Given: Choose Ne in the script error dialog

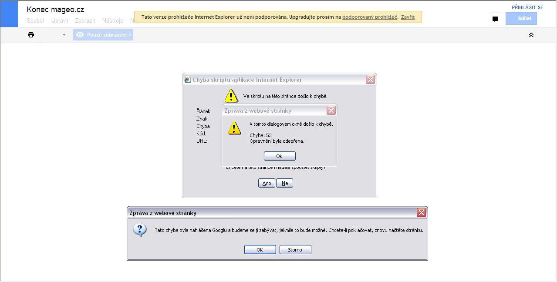Looking at the screenshot, I should 285,183.
